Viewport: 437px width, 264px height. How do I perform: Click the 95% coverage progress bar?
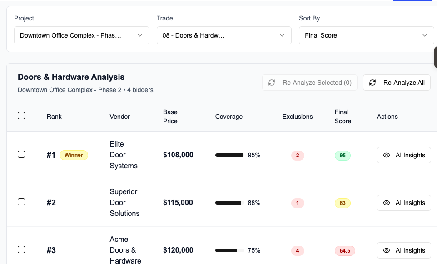coord(229,155)
